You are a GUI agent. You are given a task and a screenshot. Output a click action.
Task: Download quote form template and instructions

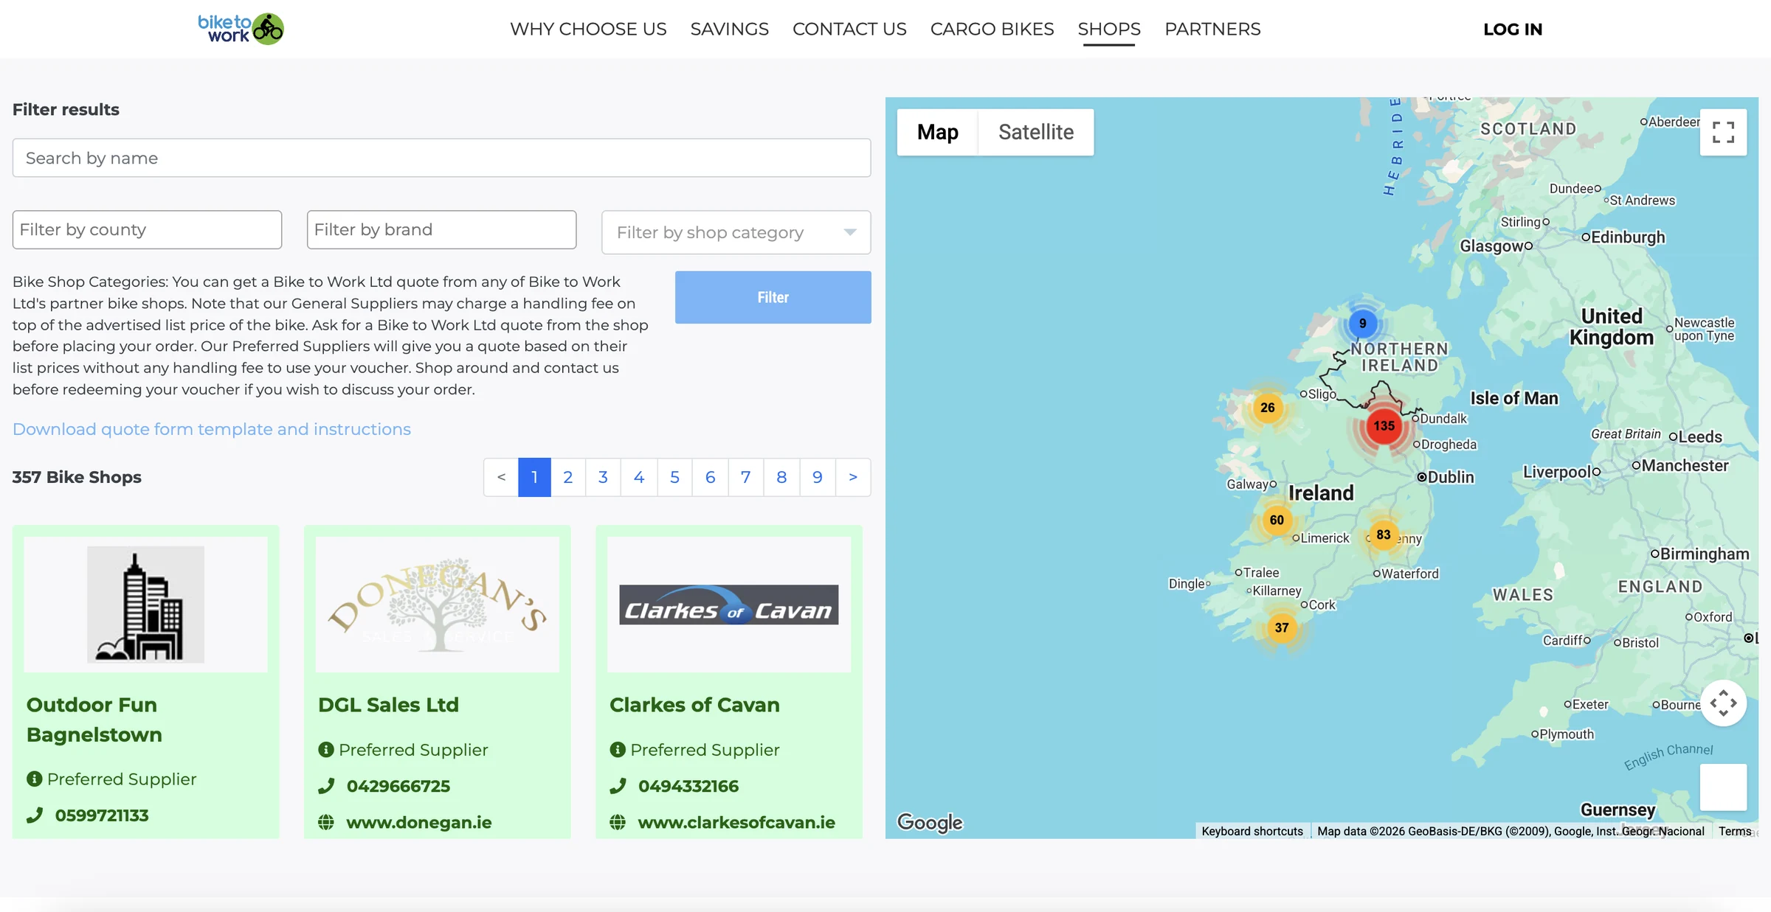[x=212, y=429]
